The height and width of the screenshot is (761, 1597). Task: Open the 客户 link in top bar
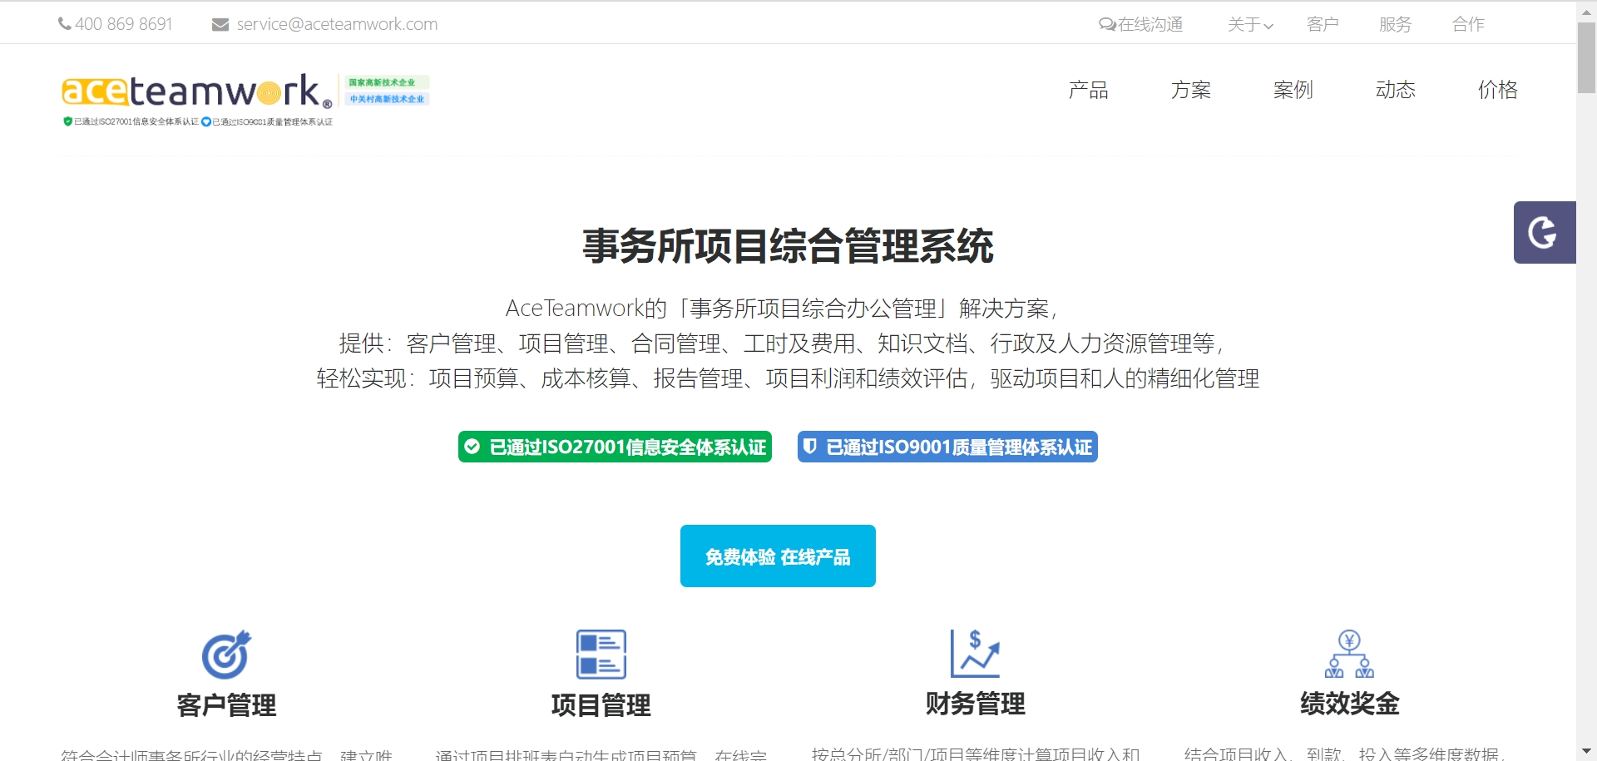tap(1323, 25)
